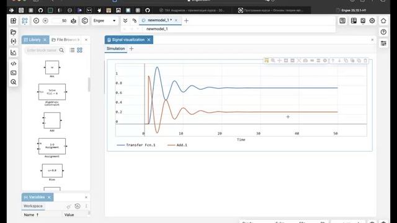Move plot down with arrow icon
The width and height of the screenshot is (397, 223).
point(339,61)
